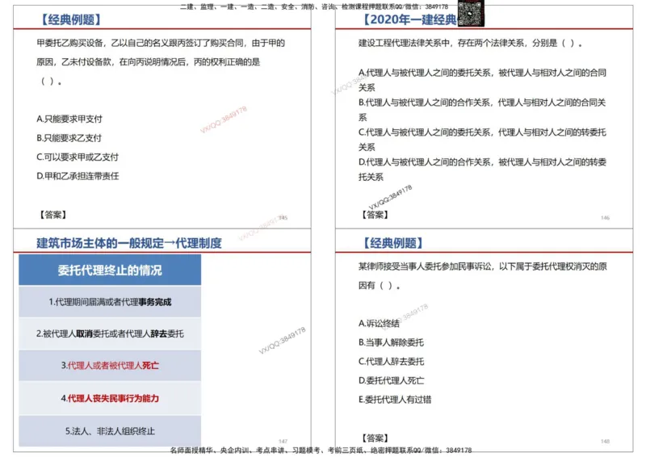Click the bottom footer text 名师面授精华
Screen dimensions: 646x457
[321, 451]
